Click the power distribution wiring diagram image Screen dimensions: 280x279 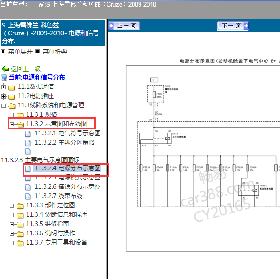coord(203,158)
